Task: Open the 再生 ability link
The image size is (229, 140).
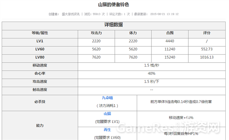Action: point(107,130)
